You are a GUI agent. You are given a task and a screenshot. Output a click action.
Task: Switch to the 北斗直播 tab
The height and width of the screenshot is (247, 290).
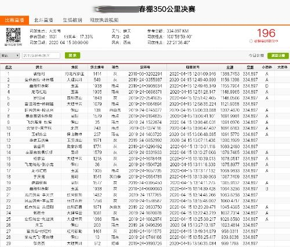43,20
